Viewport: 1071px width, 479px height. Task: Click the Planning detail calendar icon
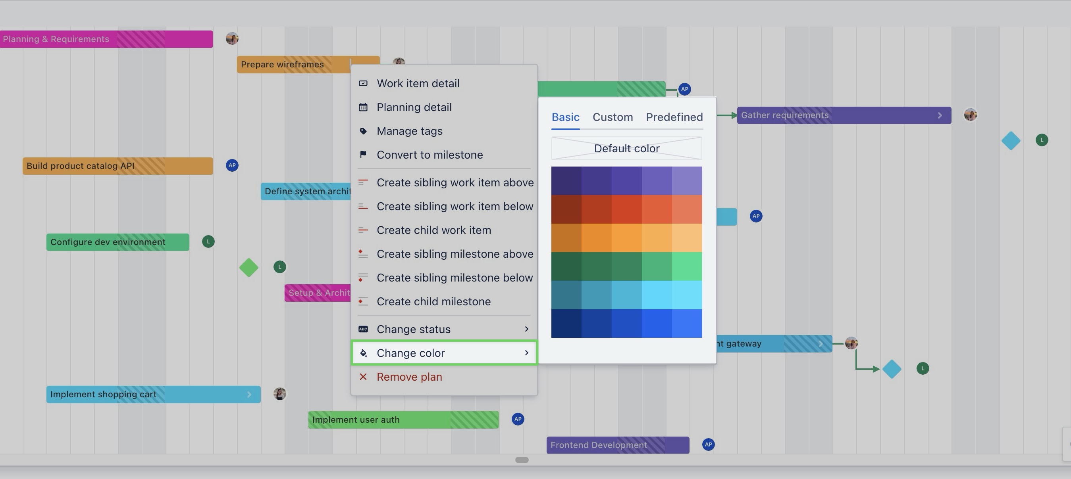363,107
